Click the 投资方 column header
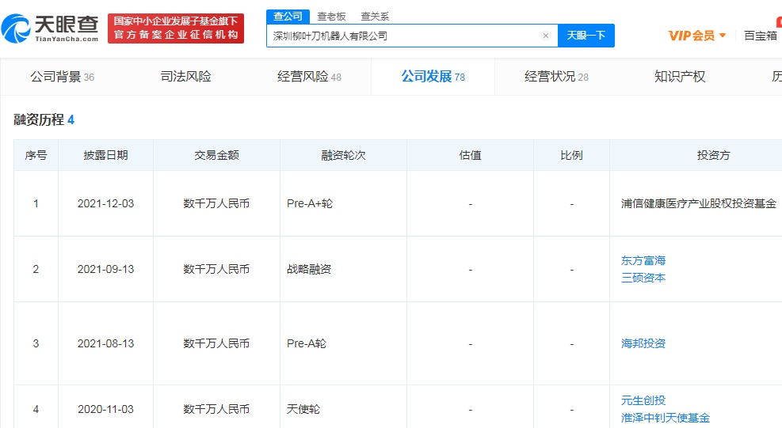Viewport: 782px width, 428px height. coord(713,155)
